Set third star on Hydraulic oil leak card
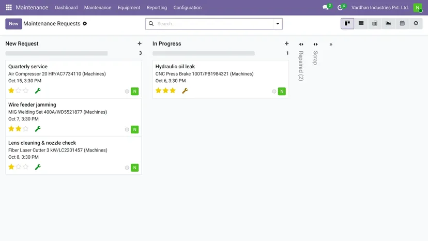The image size is (428, 241). coord(173,91)
